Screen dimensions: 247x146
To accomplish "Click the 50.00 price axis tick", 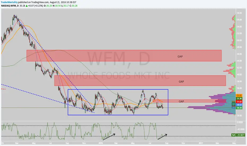I will [239, 40].
